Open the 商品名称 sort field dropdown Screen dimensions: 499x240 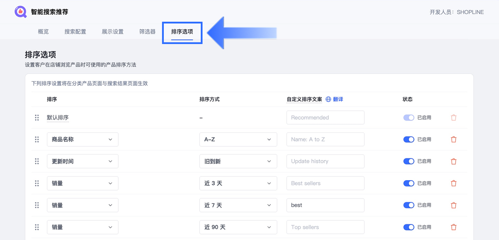point(82,139)
